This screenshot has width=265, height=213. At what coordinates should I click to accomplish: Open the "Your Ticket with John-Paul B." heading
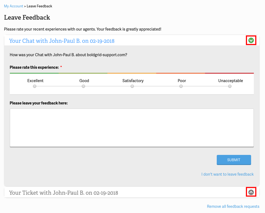[64, 193]
